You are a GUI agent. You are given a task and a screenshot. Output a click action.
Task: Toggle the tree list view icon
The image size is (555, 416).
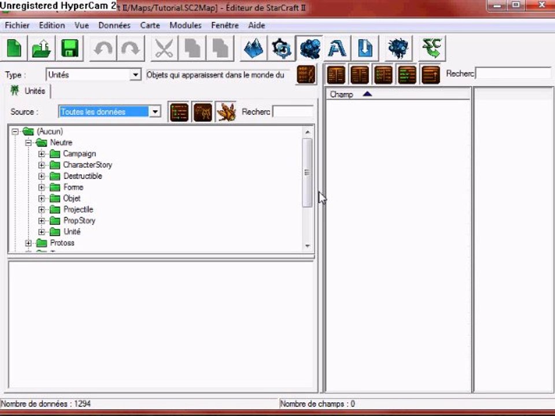coord(179,112)
